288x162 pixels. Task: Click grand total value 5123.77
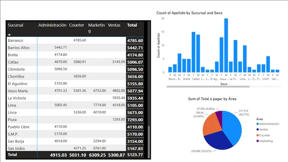135,155
